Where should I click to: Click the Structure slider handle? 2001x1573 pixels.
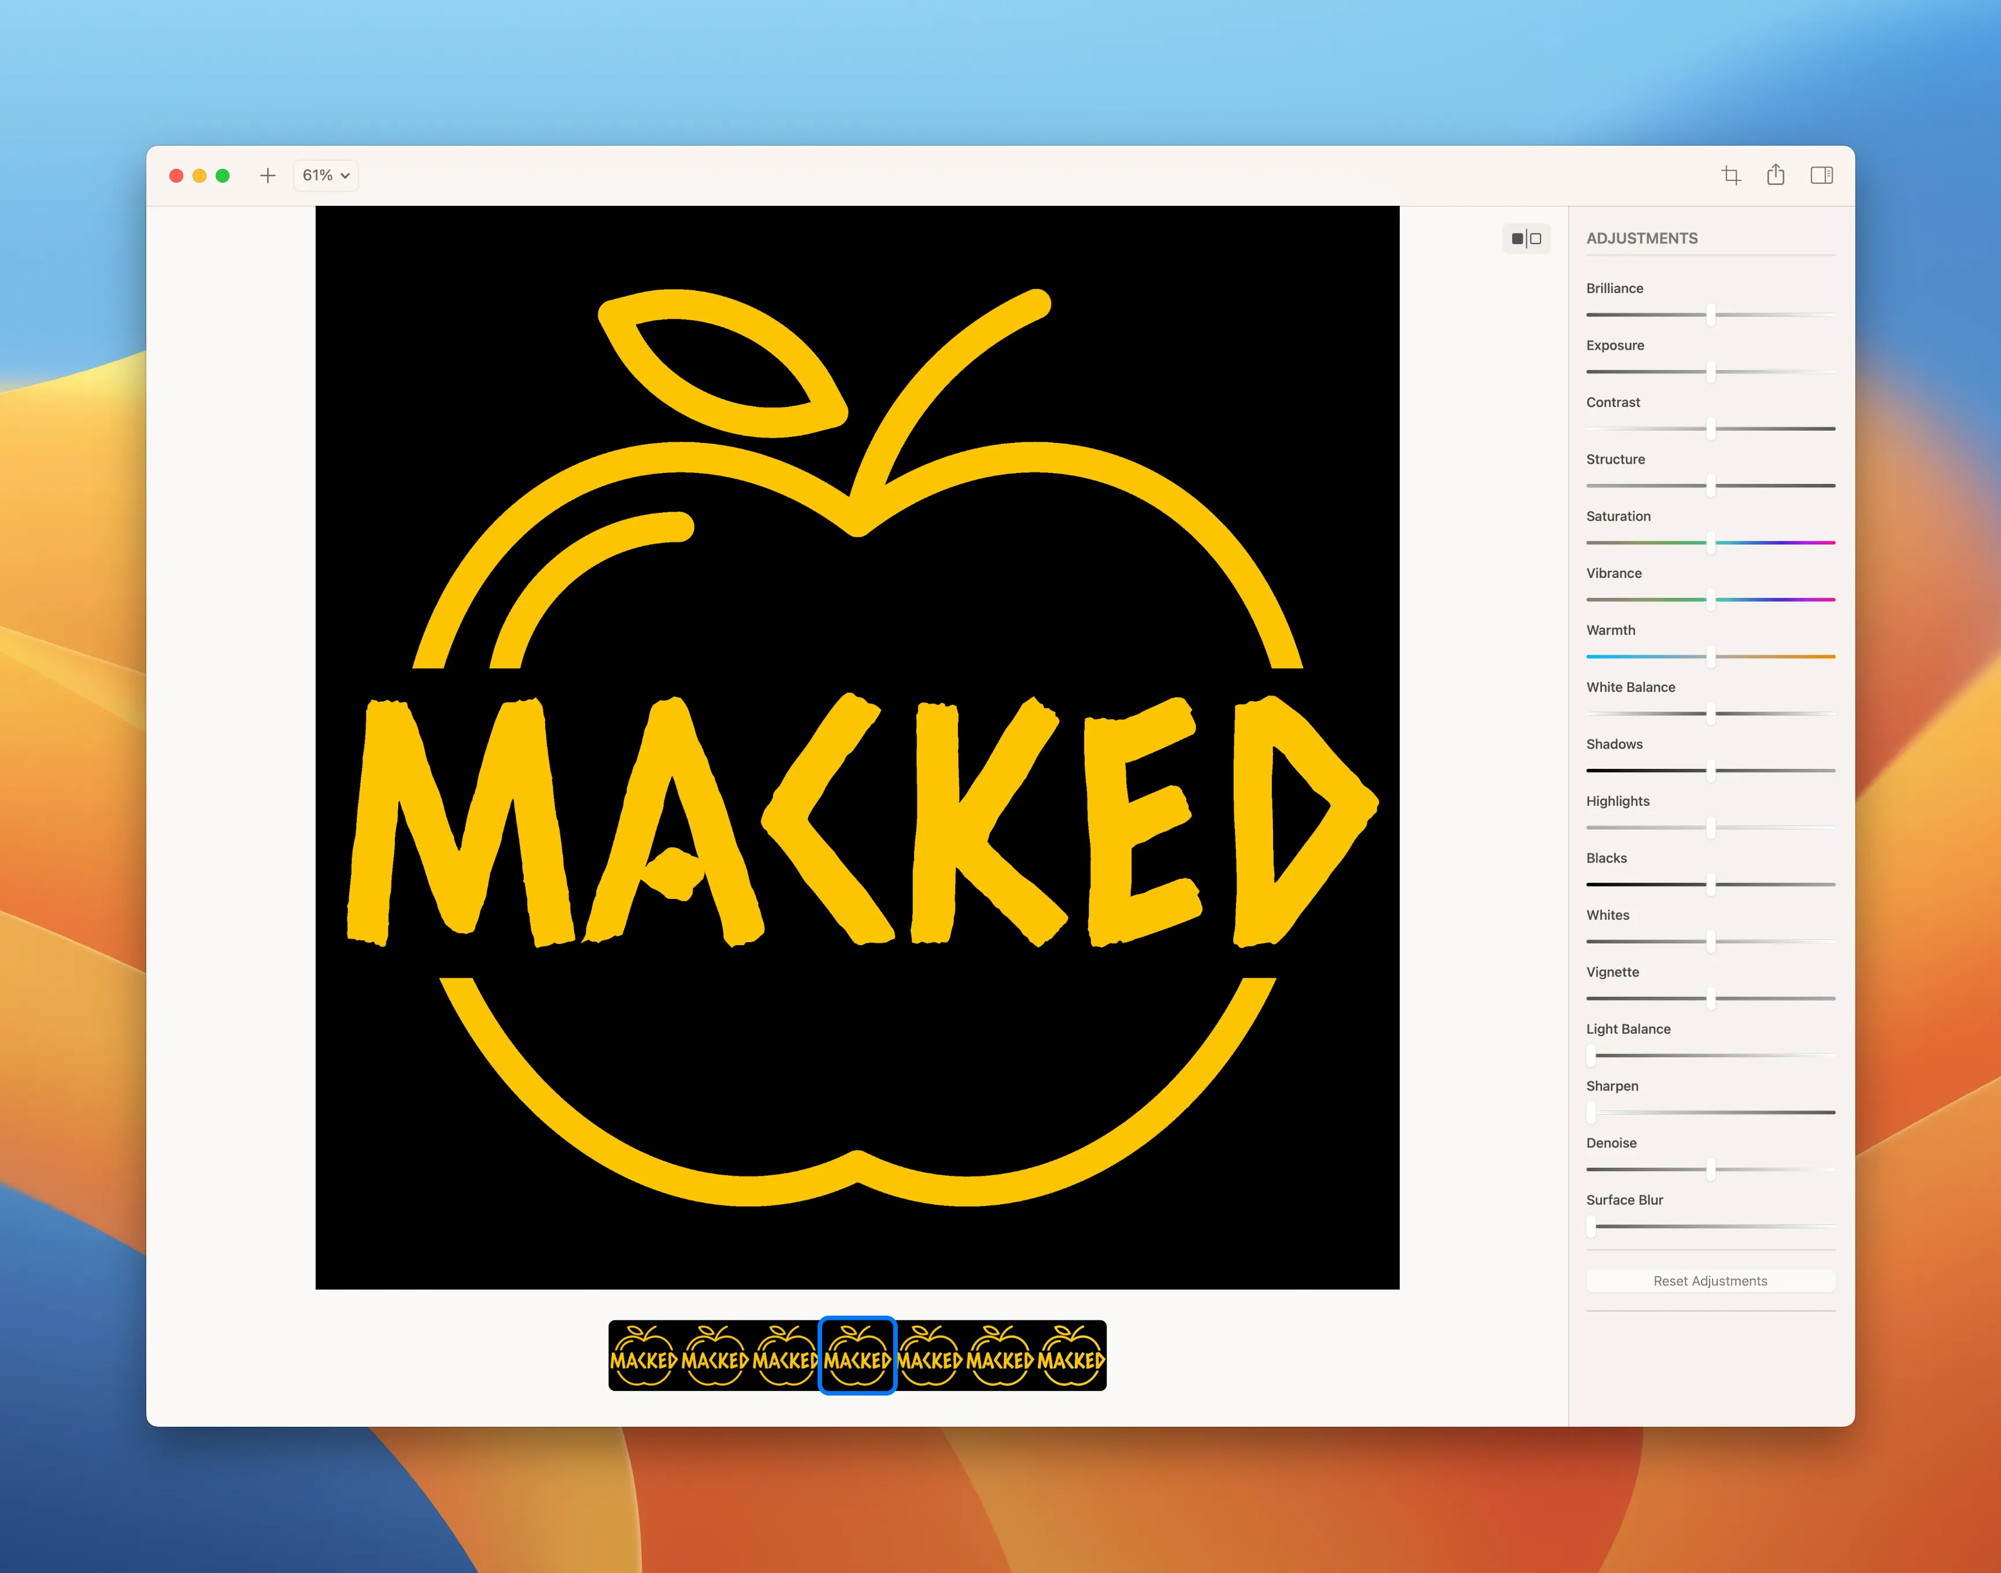(1710, 486)
